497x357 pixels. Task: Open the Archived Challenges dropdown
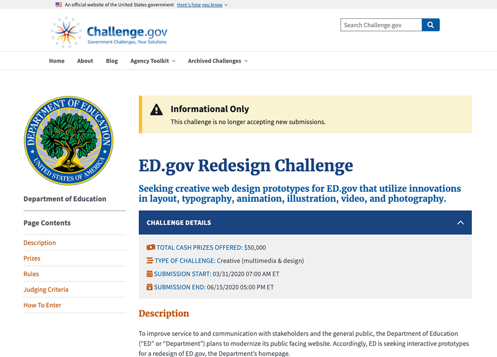click(x=218, y=61)
